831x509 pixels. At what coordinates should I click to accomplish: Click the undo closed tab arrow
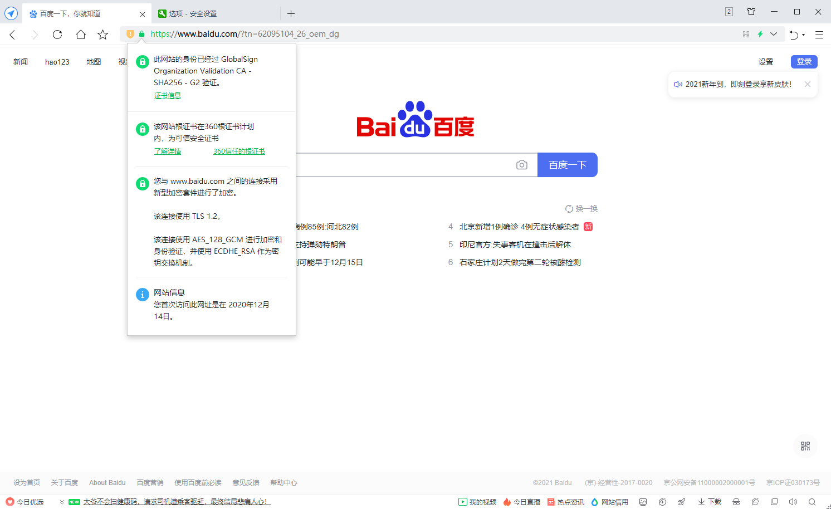point(794,35)
